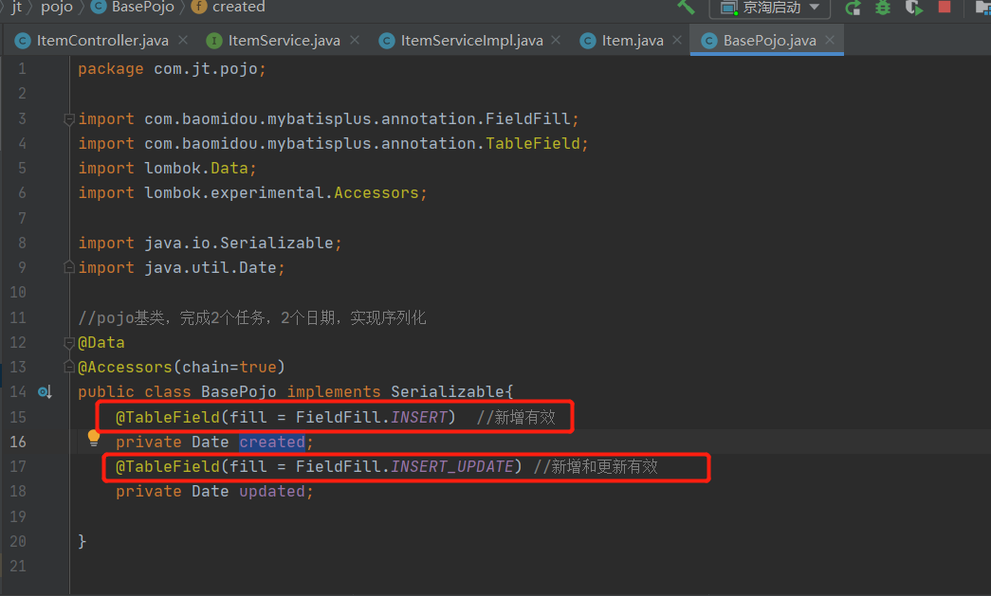Click the class icon on ItemController.java tab
The height and width of the screenshot is (596, 991).
coord(23,41)
